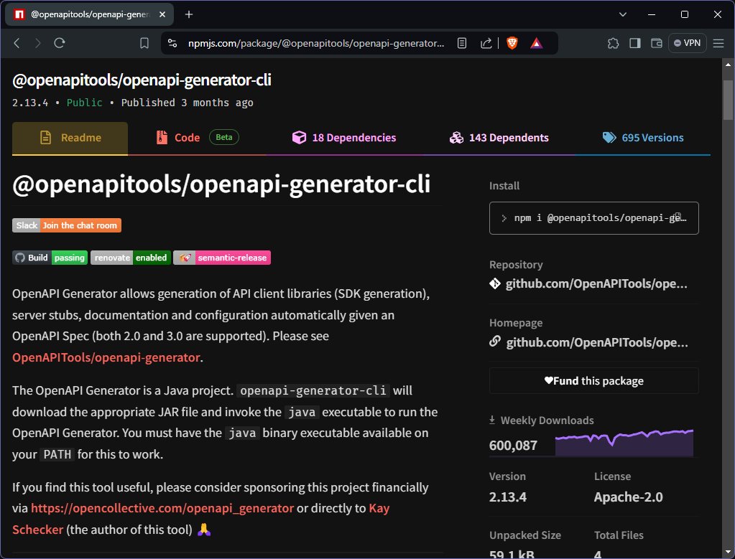This screenshot has width=735, height=559.
Task: Click the VPN button
Action: 687,43
